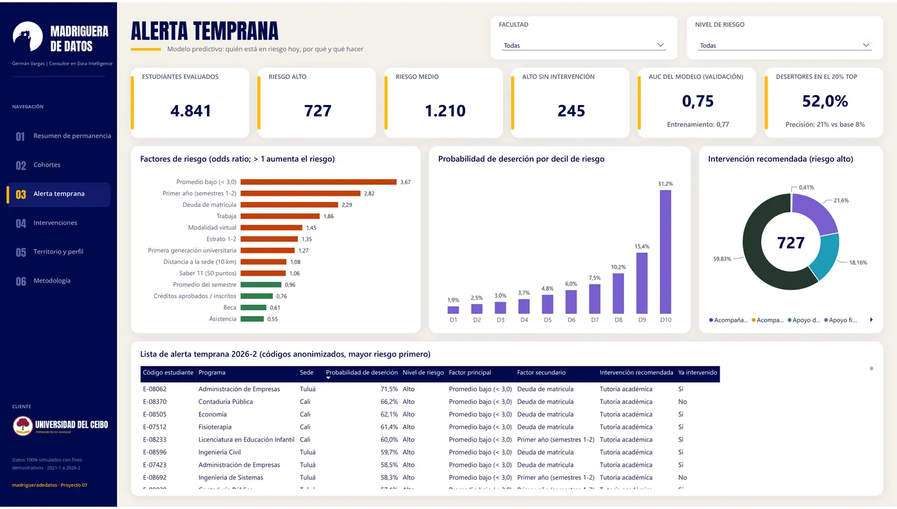The width and height of the screenshot is (897, 509).
Task: Expand the Nivel de riesgo slicer dropdown
Action: pyautogui.click(x=784, y=45)
